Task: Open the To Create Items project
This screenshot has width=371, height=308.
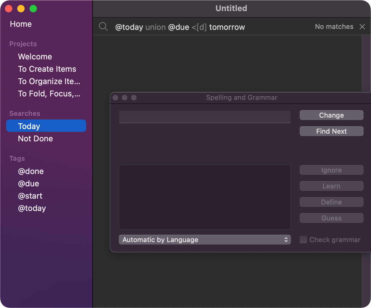Action: tap(47, 69)
